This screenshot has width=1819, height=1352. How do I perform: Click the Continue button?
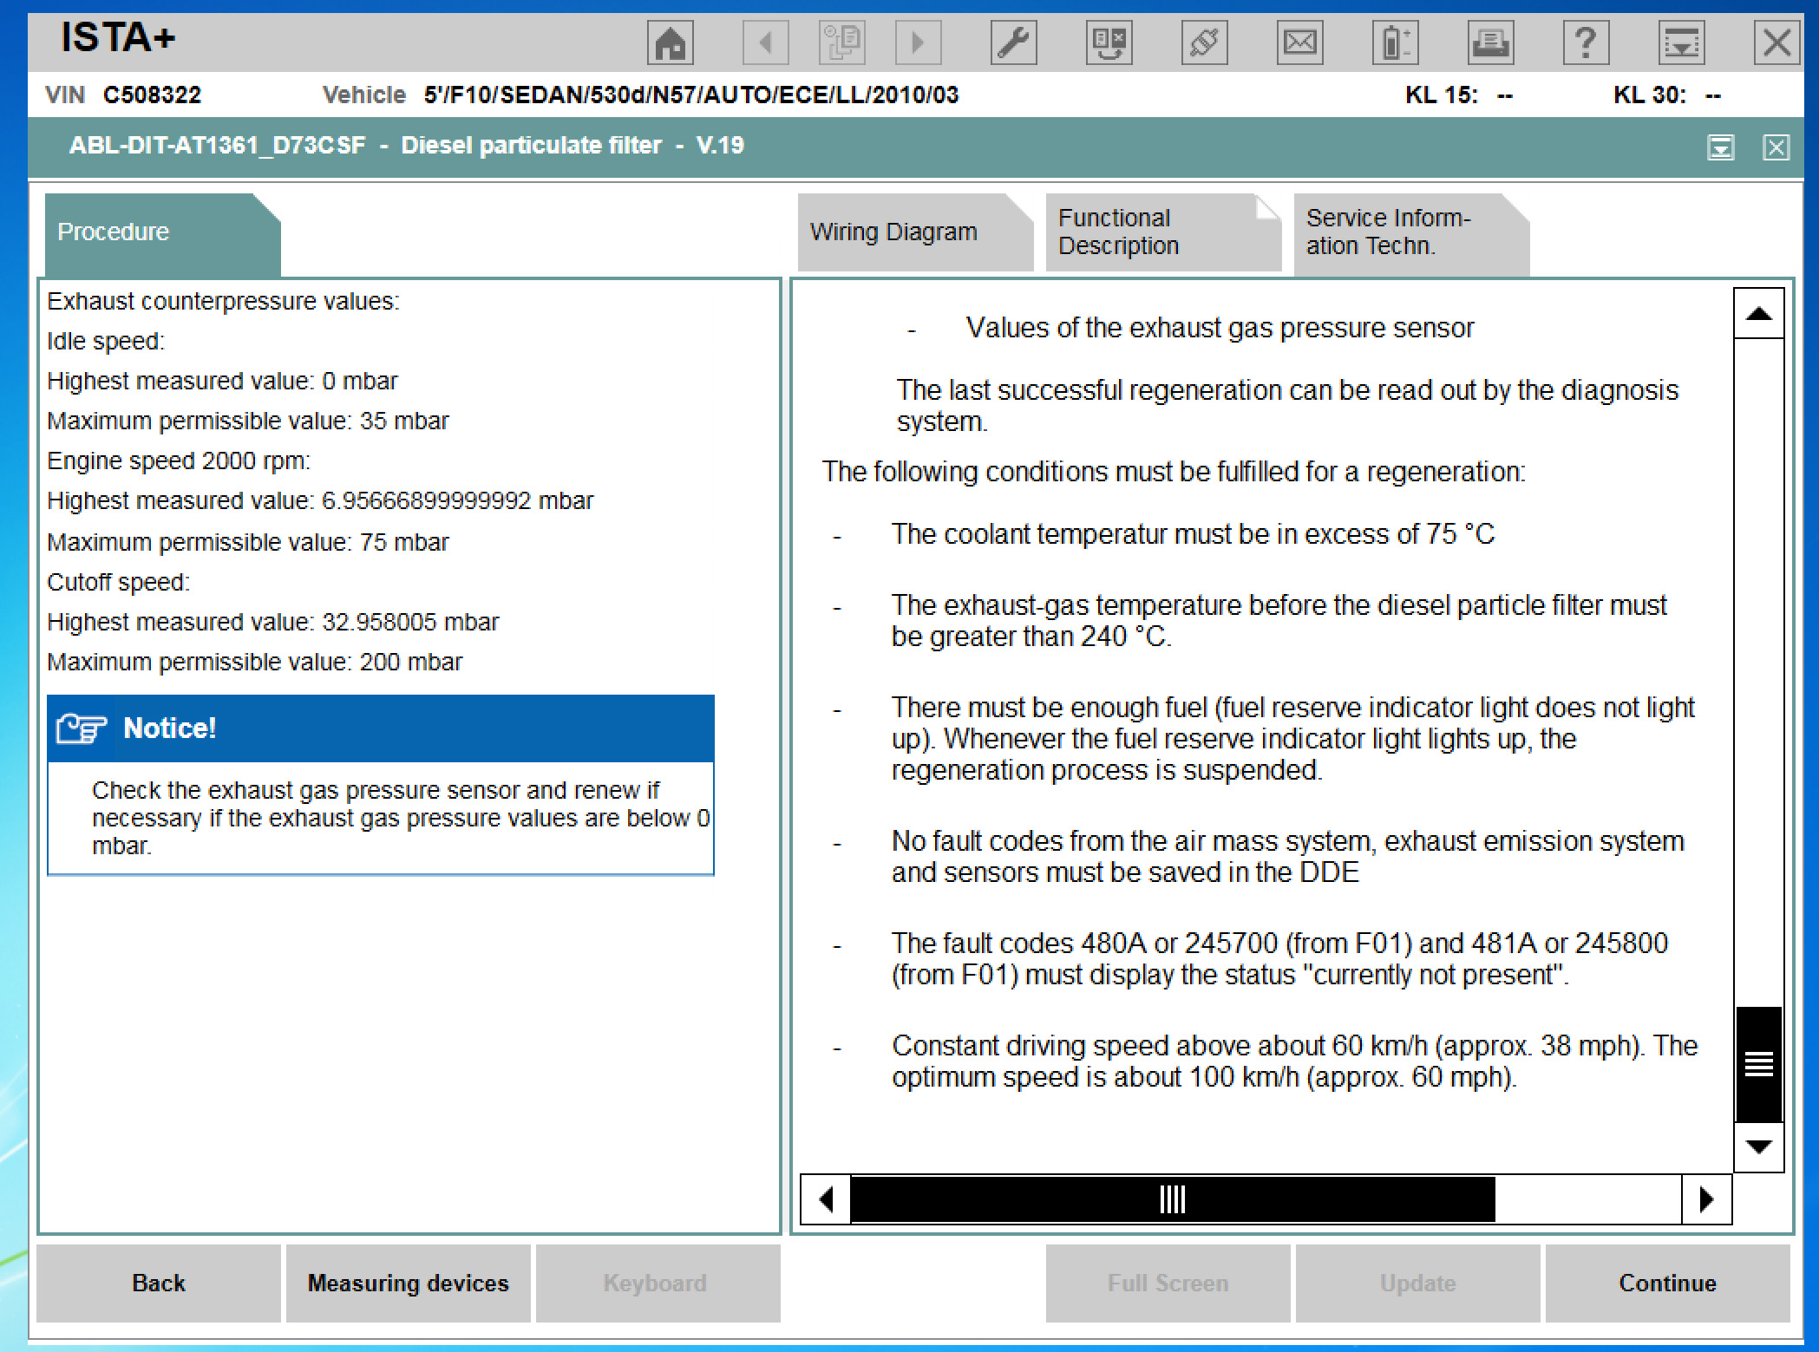[x=1666, y=1283]
